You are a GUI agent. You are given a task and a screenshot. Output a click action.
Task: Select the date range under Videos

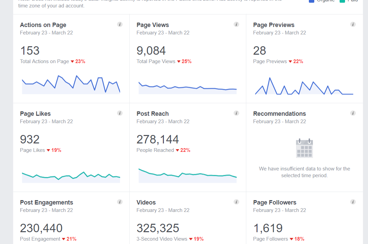click(163, 210)
